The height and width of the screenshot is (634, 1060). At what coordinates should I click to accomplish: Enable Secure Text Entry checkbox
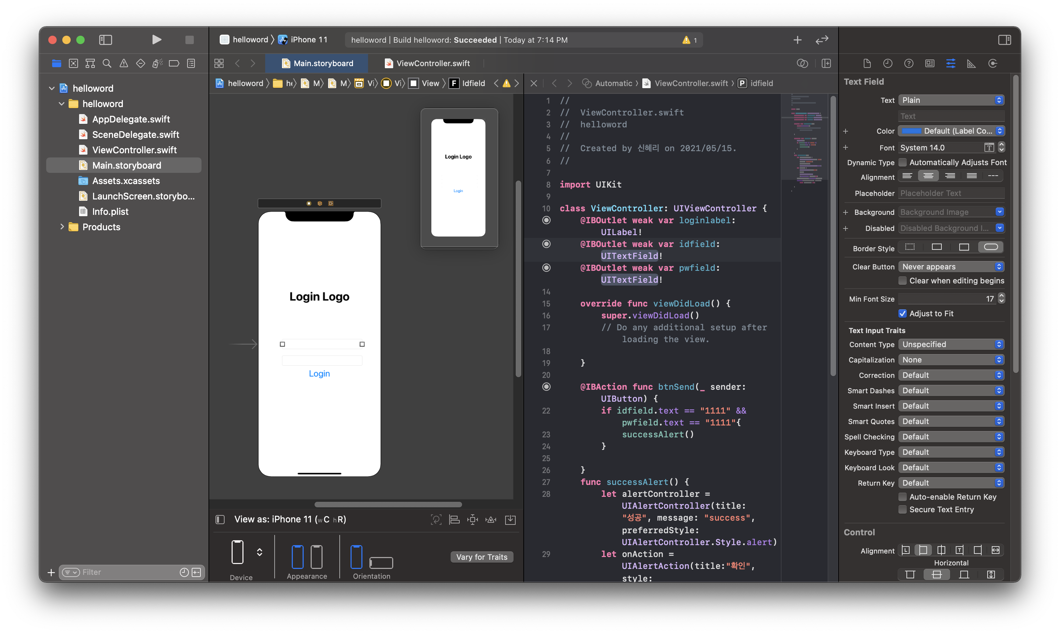pos(903,509)
